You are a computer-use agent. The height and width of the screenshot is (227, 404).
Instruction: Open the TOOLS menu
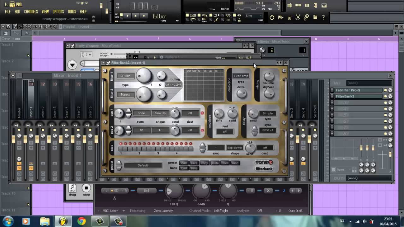click(72, 12)
